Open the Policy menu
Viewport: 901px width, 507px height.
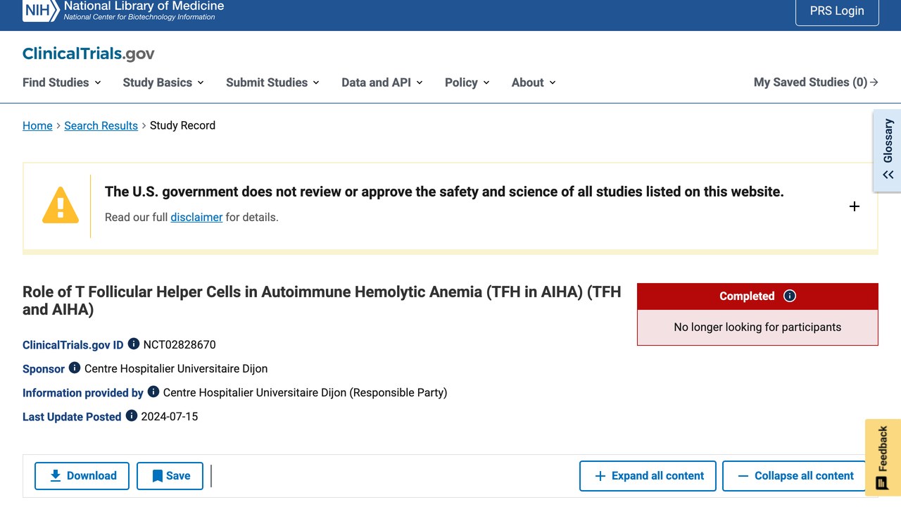tap(467, 82)
